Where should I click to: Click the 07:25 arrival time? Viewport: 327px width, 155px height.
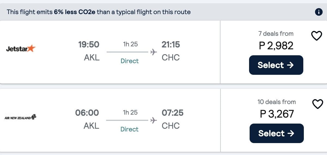click(172, 112)
